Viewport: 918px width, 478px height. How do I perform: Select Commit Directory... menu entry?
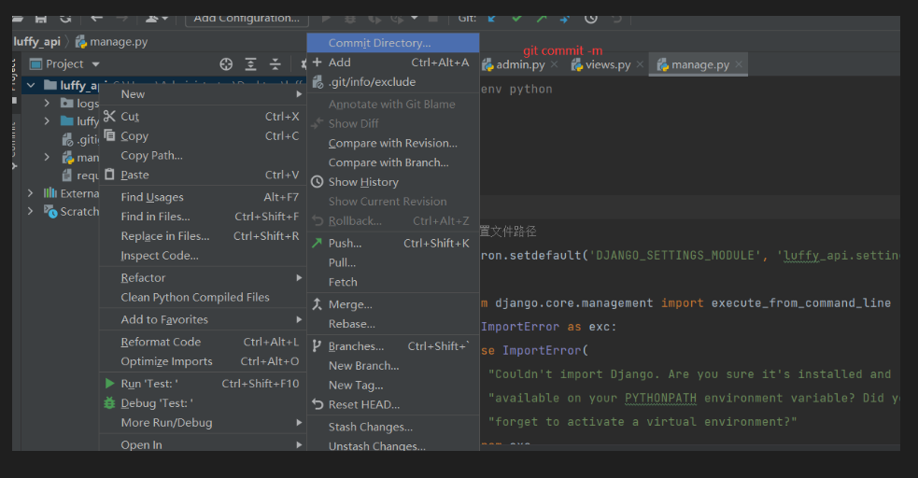click(x=379, y=43)
